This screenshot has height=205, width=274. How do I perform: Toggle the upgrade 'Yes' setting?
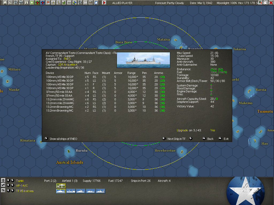pos(212,130)
